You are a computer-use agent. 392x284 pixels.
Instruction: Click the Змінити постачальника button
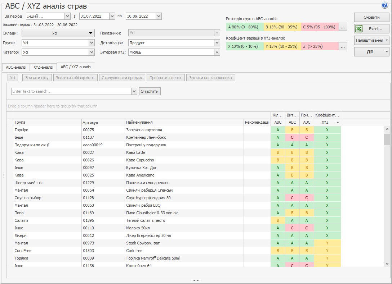(x=210, y=78)
